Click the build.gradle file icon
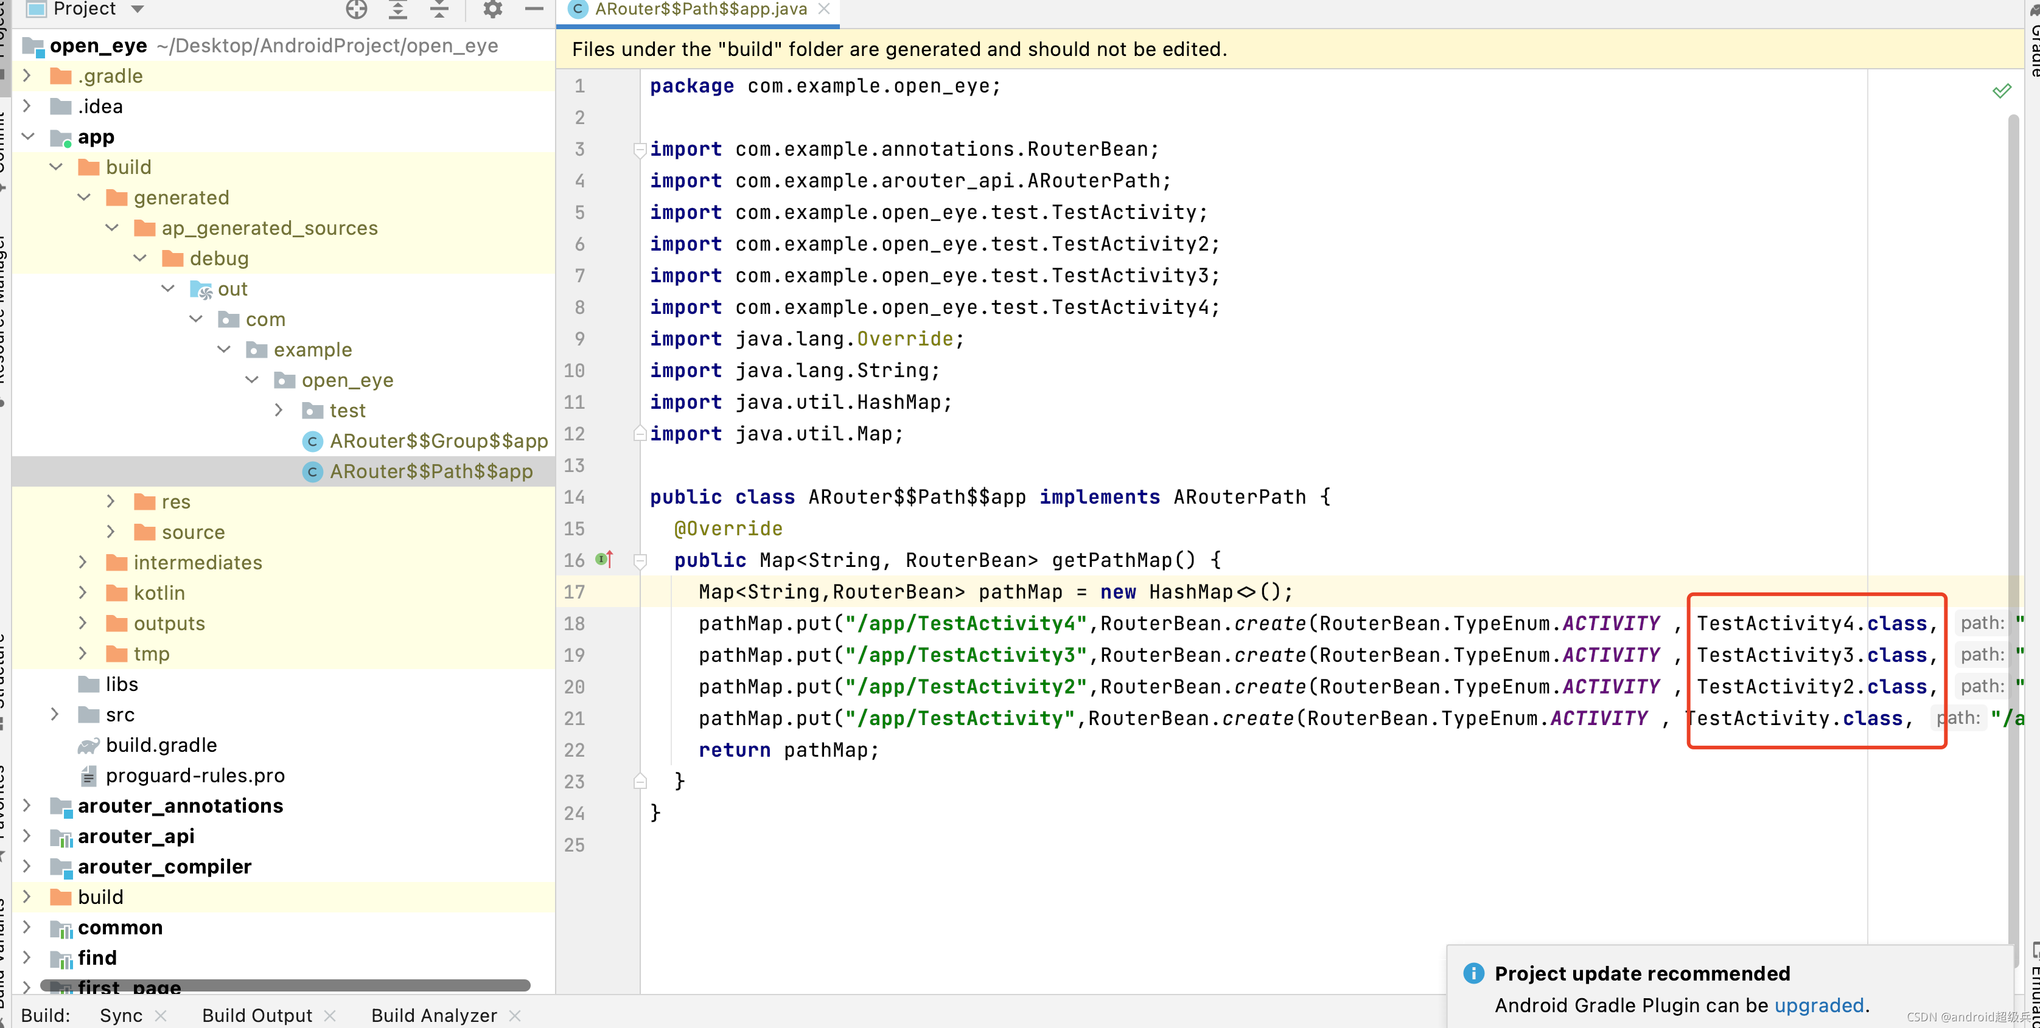The height and width of the screenshot is (1028, 2040). pos(89,745)
